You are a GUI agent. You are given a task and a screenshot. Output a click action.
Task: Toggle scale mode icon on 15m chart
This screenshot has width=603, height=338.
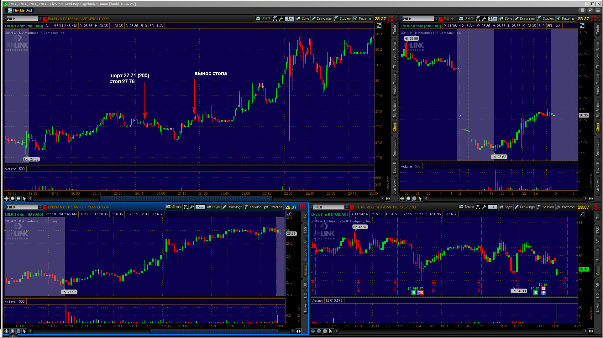coord(582,26)
